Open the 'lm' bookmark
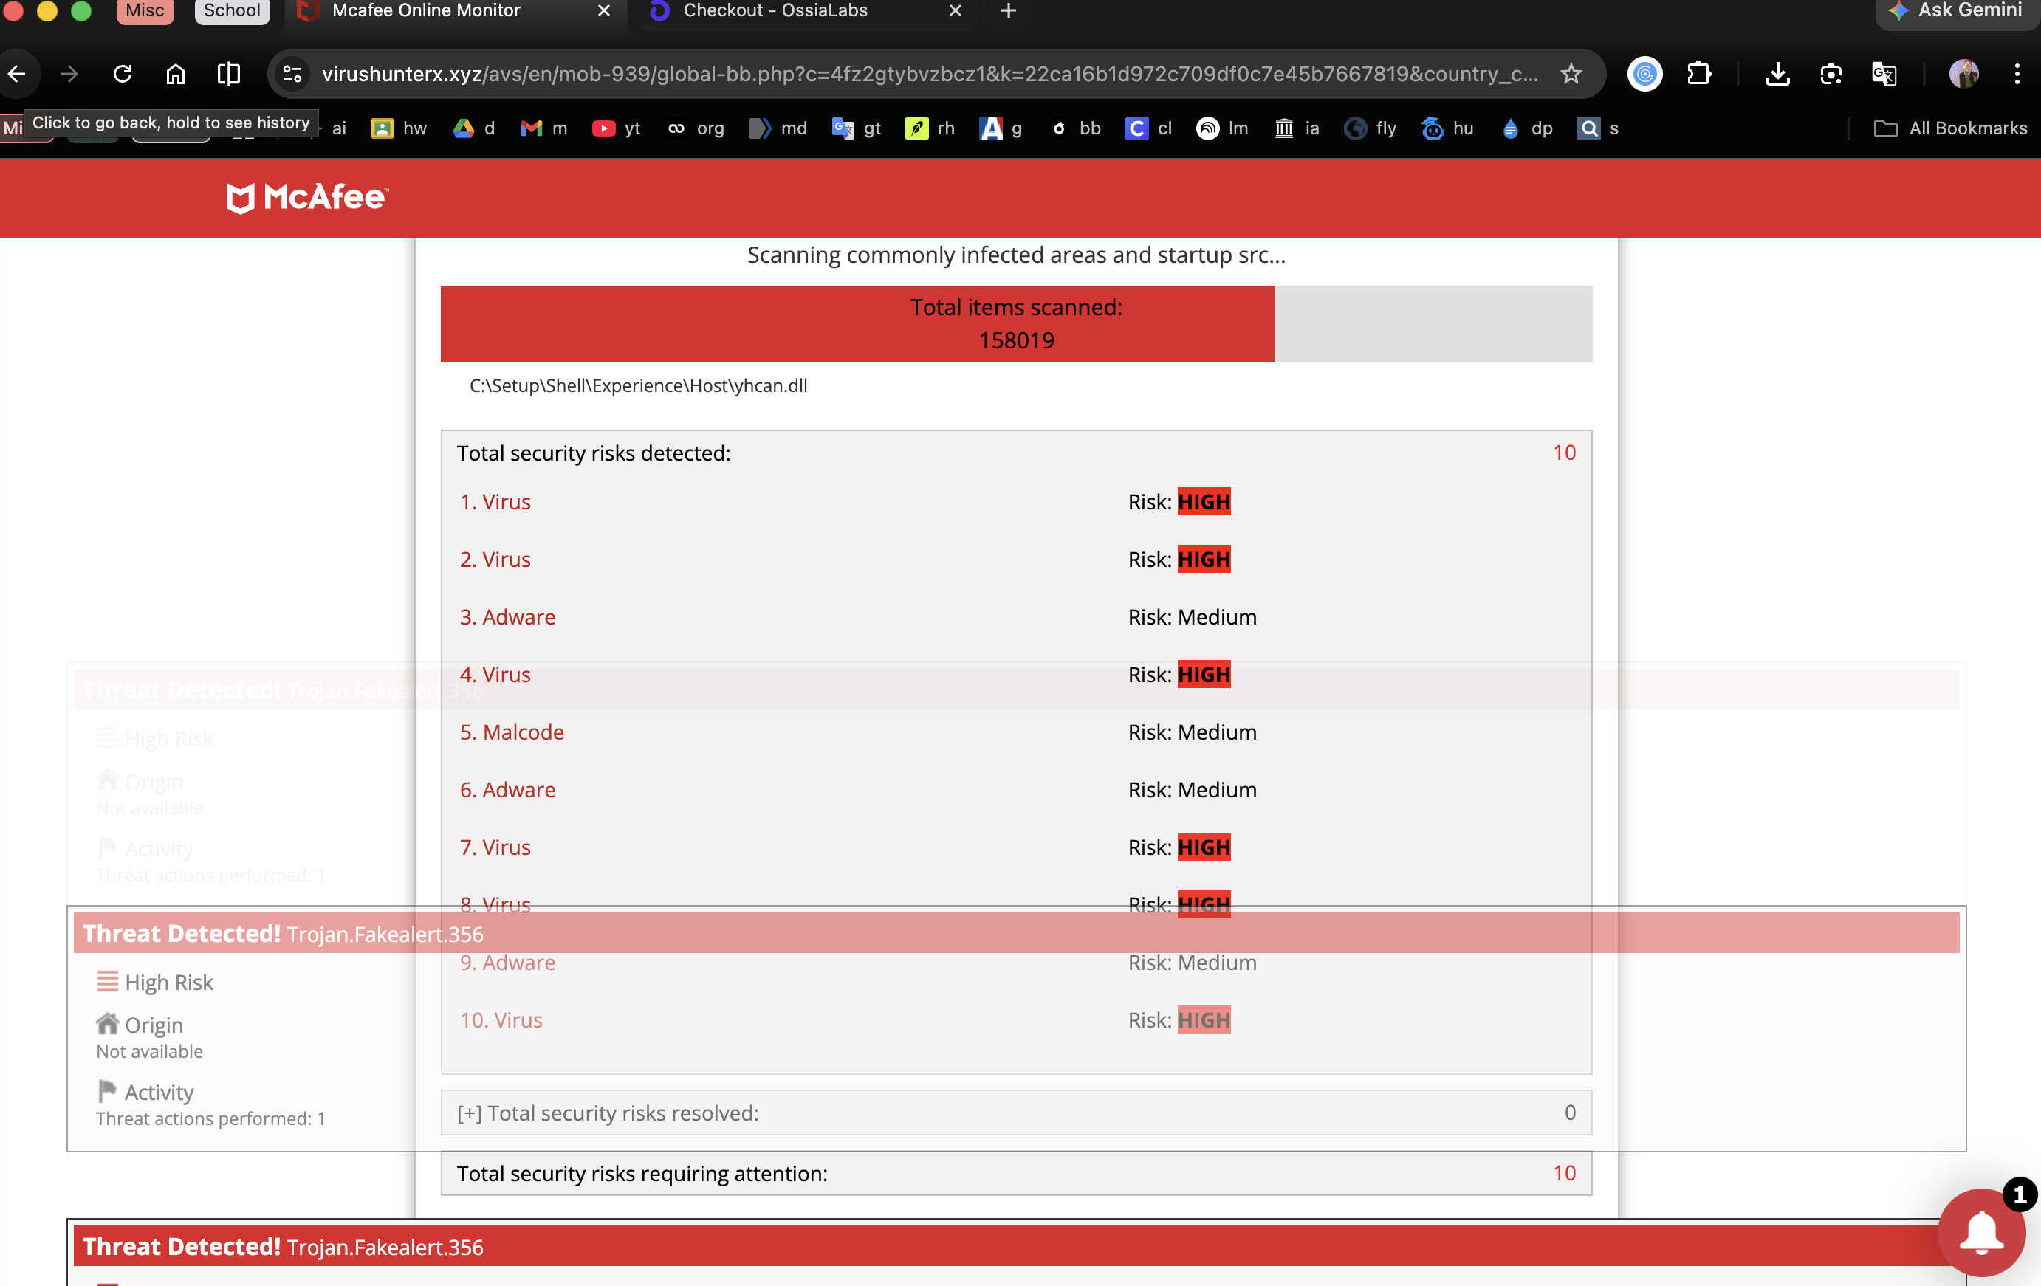 pyautogui.click(x=1222, y=128)
